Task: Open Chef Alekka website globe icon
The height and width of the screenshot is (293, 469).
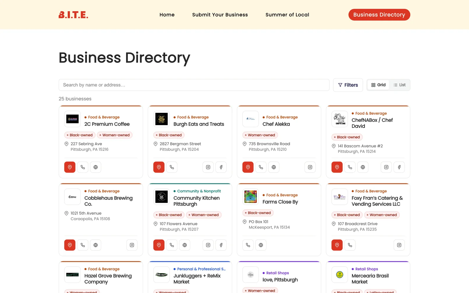Action: click(x=274, y=167)
